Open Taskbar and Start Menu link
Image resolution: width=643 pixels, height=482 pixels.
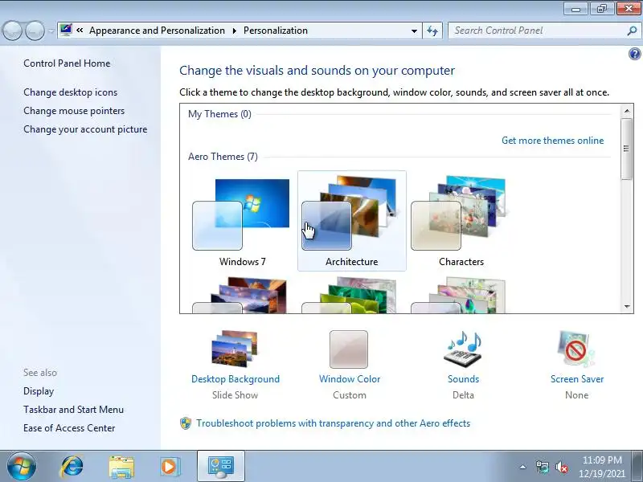coord(73,410)
